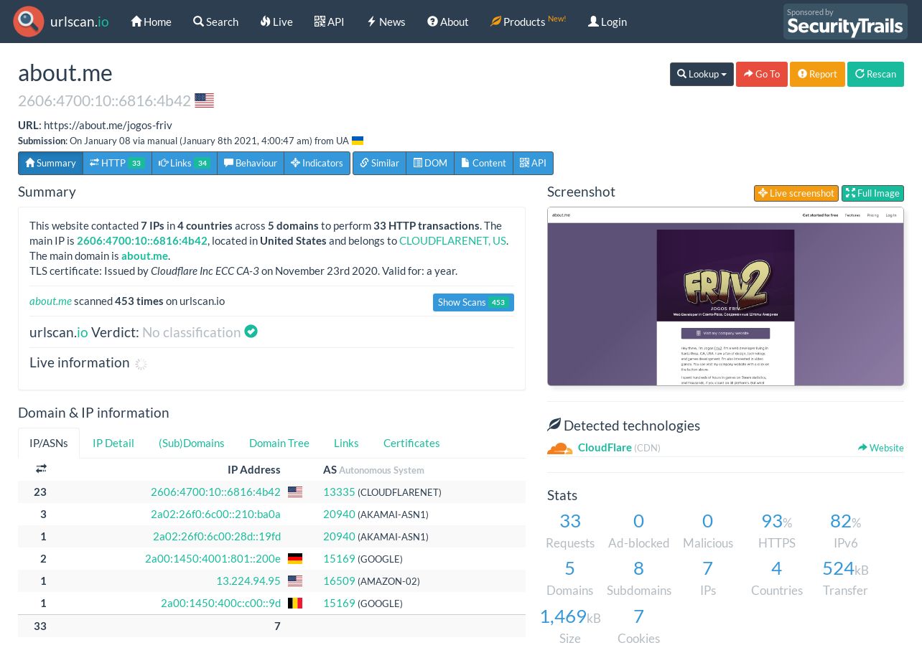The height and width of the screenshot is (653, 922).
Task: Open the Similar tab
Action: tap(379, 163)
